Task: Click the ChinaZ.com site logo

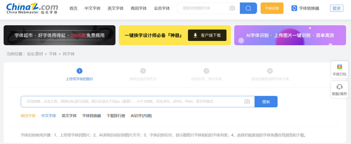Action: pyautogui.click(x=32, y=8)
